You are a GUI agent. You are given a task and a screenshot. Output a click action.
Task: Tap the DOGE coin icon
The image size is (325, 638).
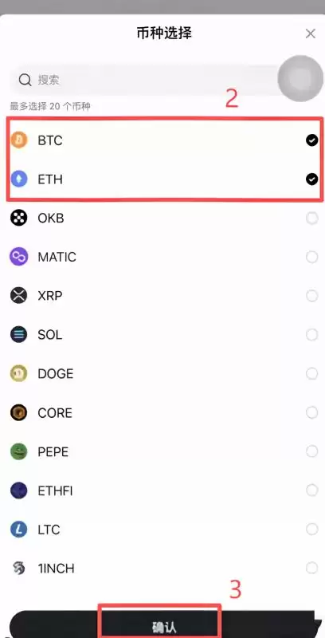18,373
